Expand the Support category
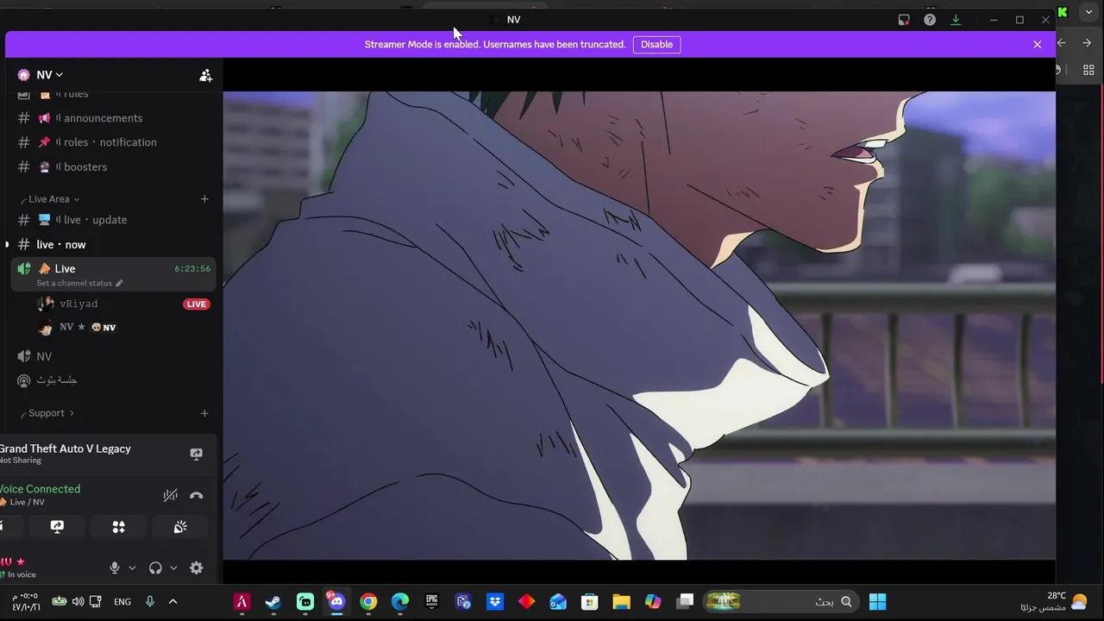This screenshot has height=621, width=1104. point(50,413)
